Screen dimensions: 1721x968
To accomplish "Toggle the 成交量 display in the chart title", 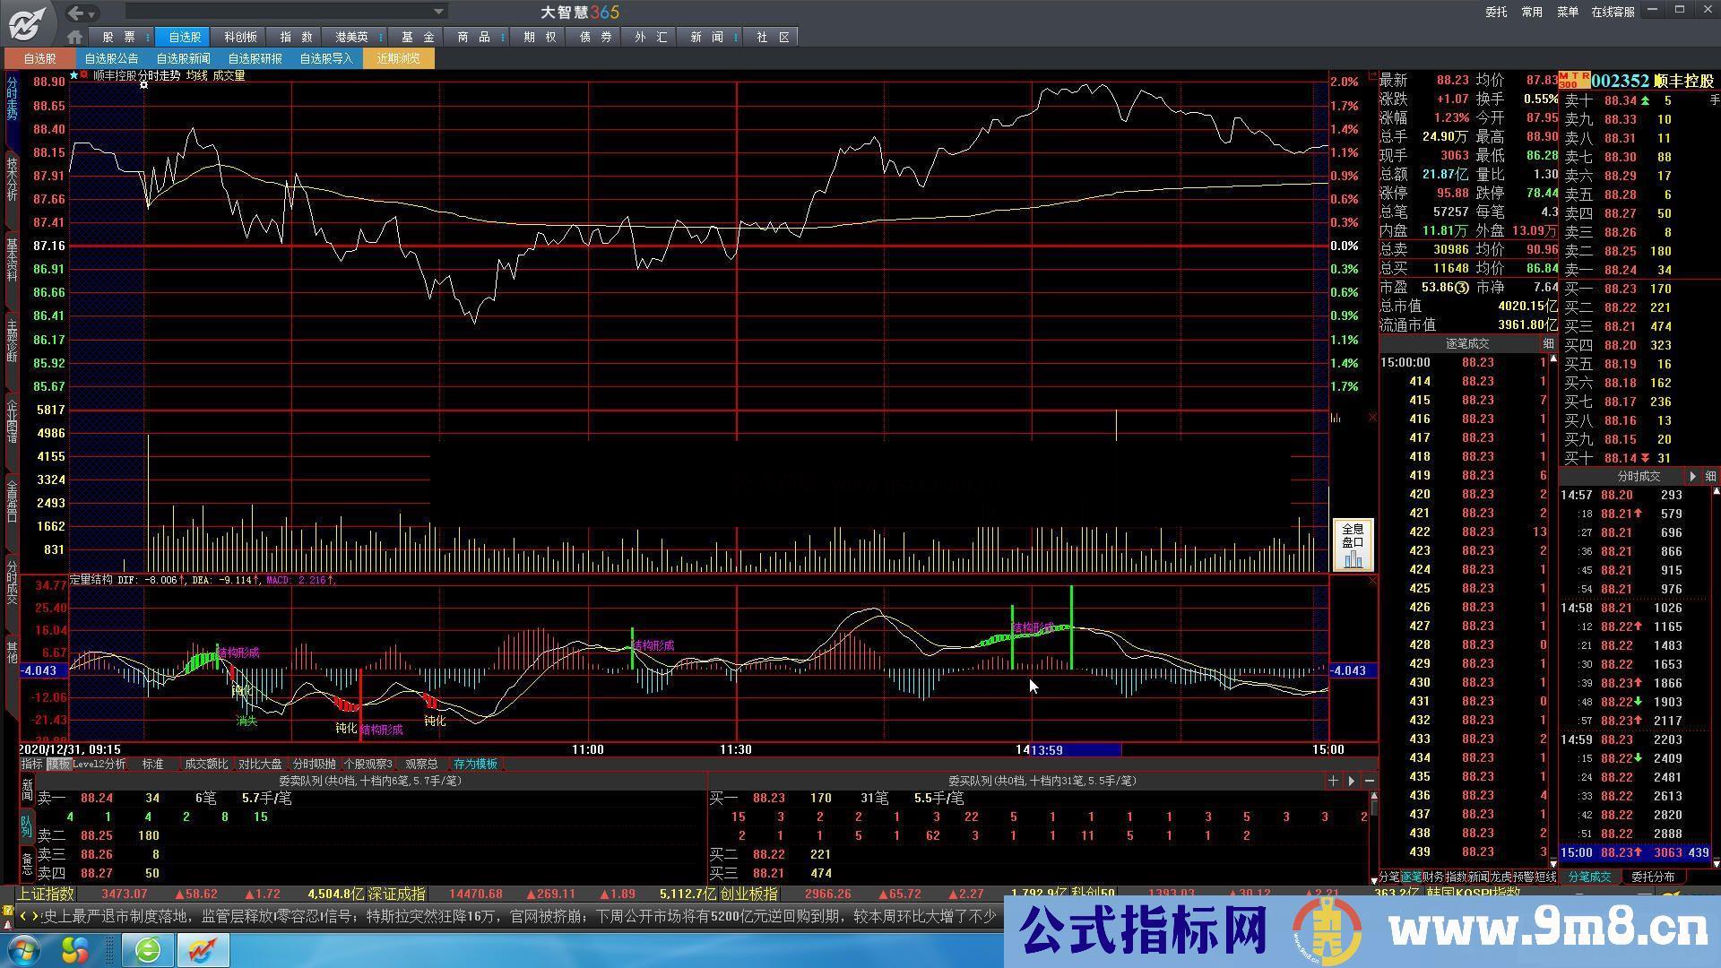I will click(229, 75).
